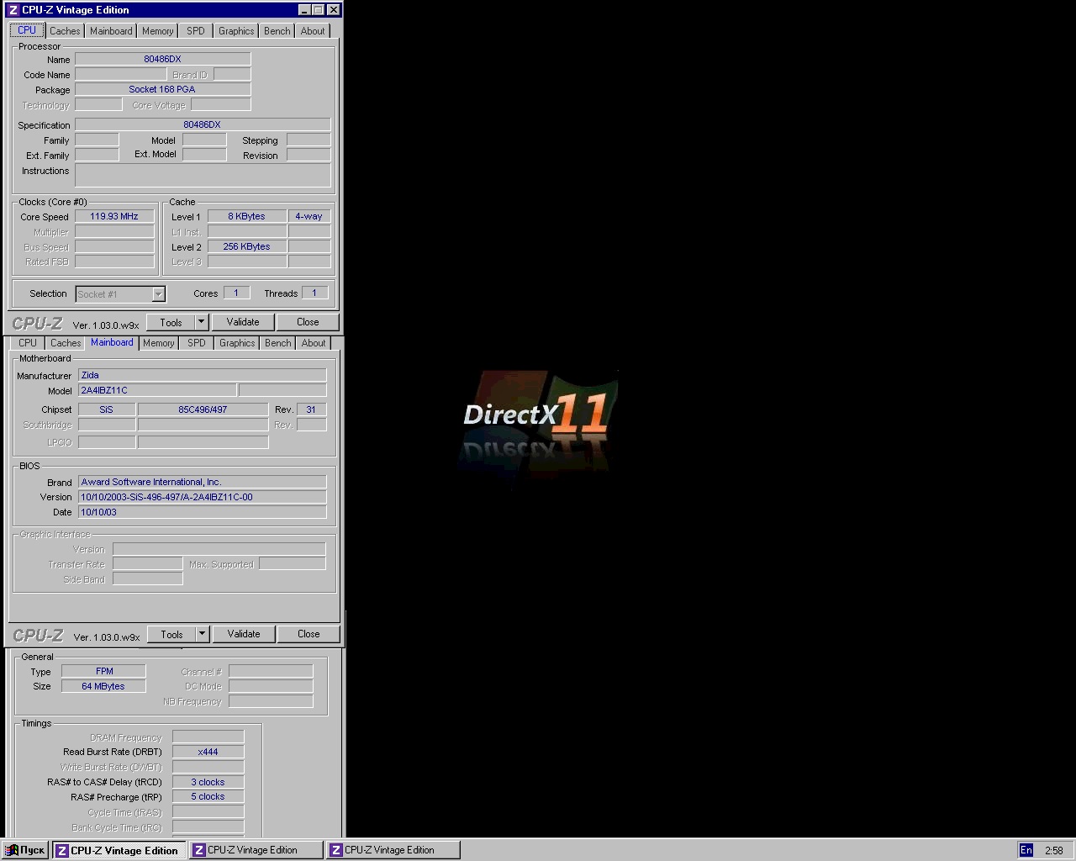This screenshot has width=1076, height=861.
Task: Open the Memory tab in the top window
Action: [157, 31]
